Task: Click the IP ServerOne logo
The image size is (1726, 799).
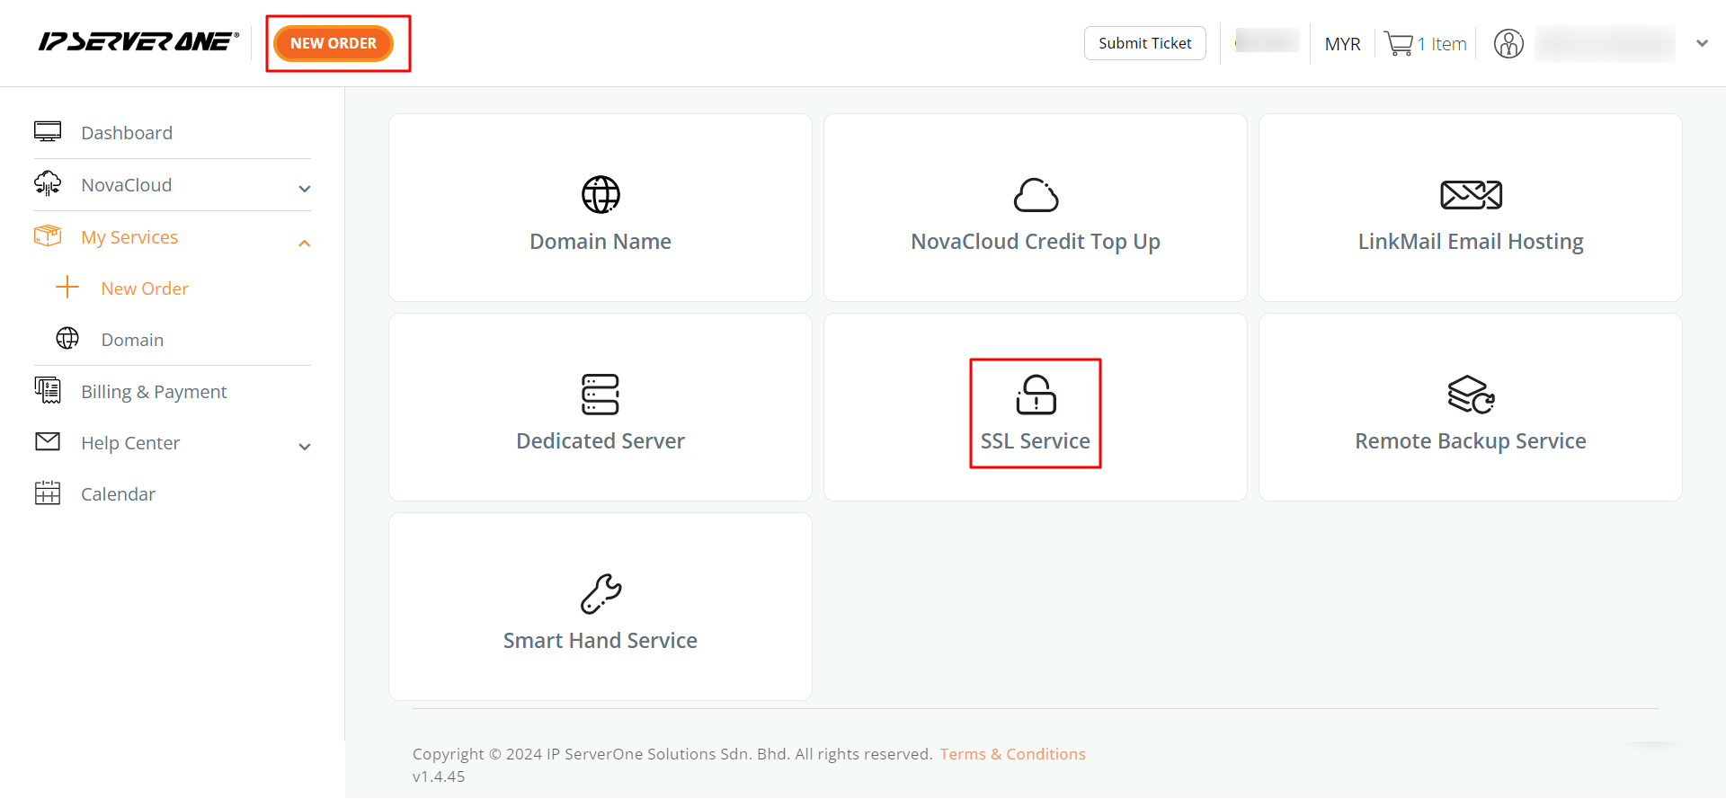Action: pos(138,42)
